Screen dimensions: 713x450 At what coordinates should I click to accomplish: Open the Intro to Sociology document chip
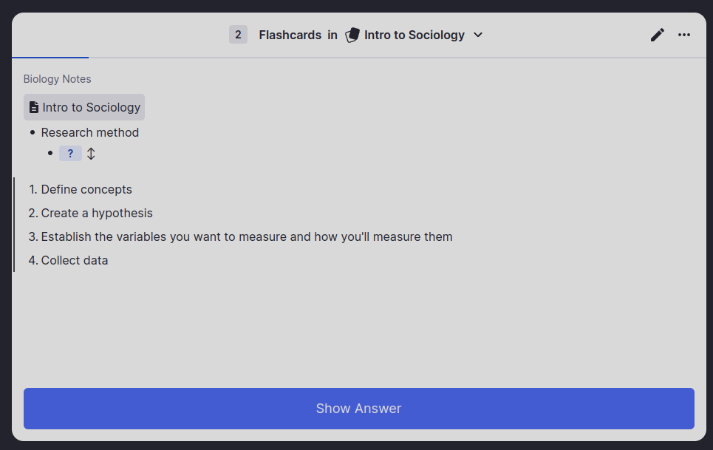[x=91, y=107]
